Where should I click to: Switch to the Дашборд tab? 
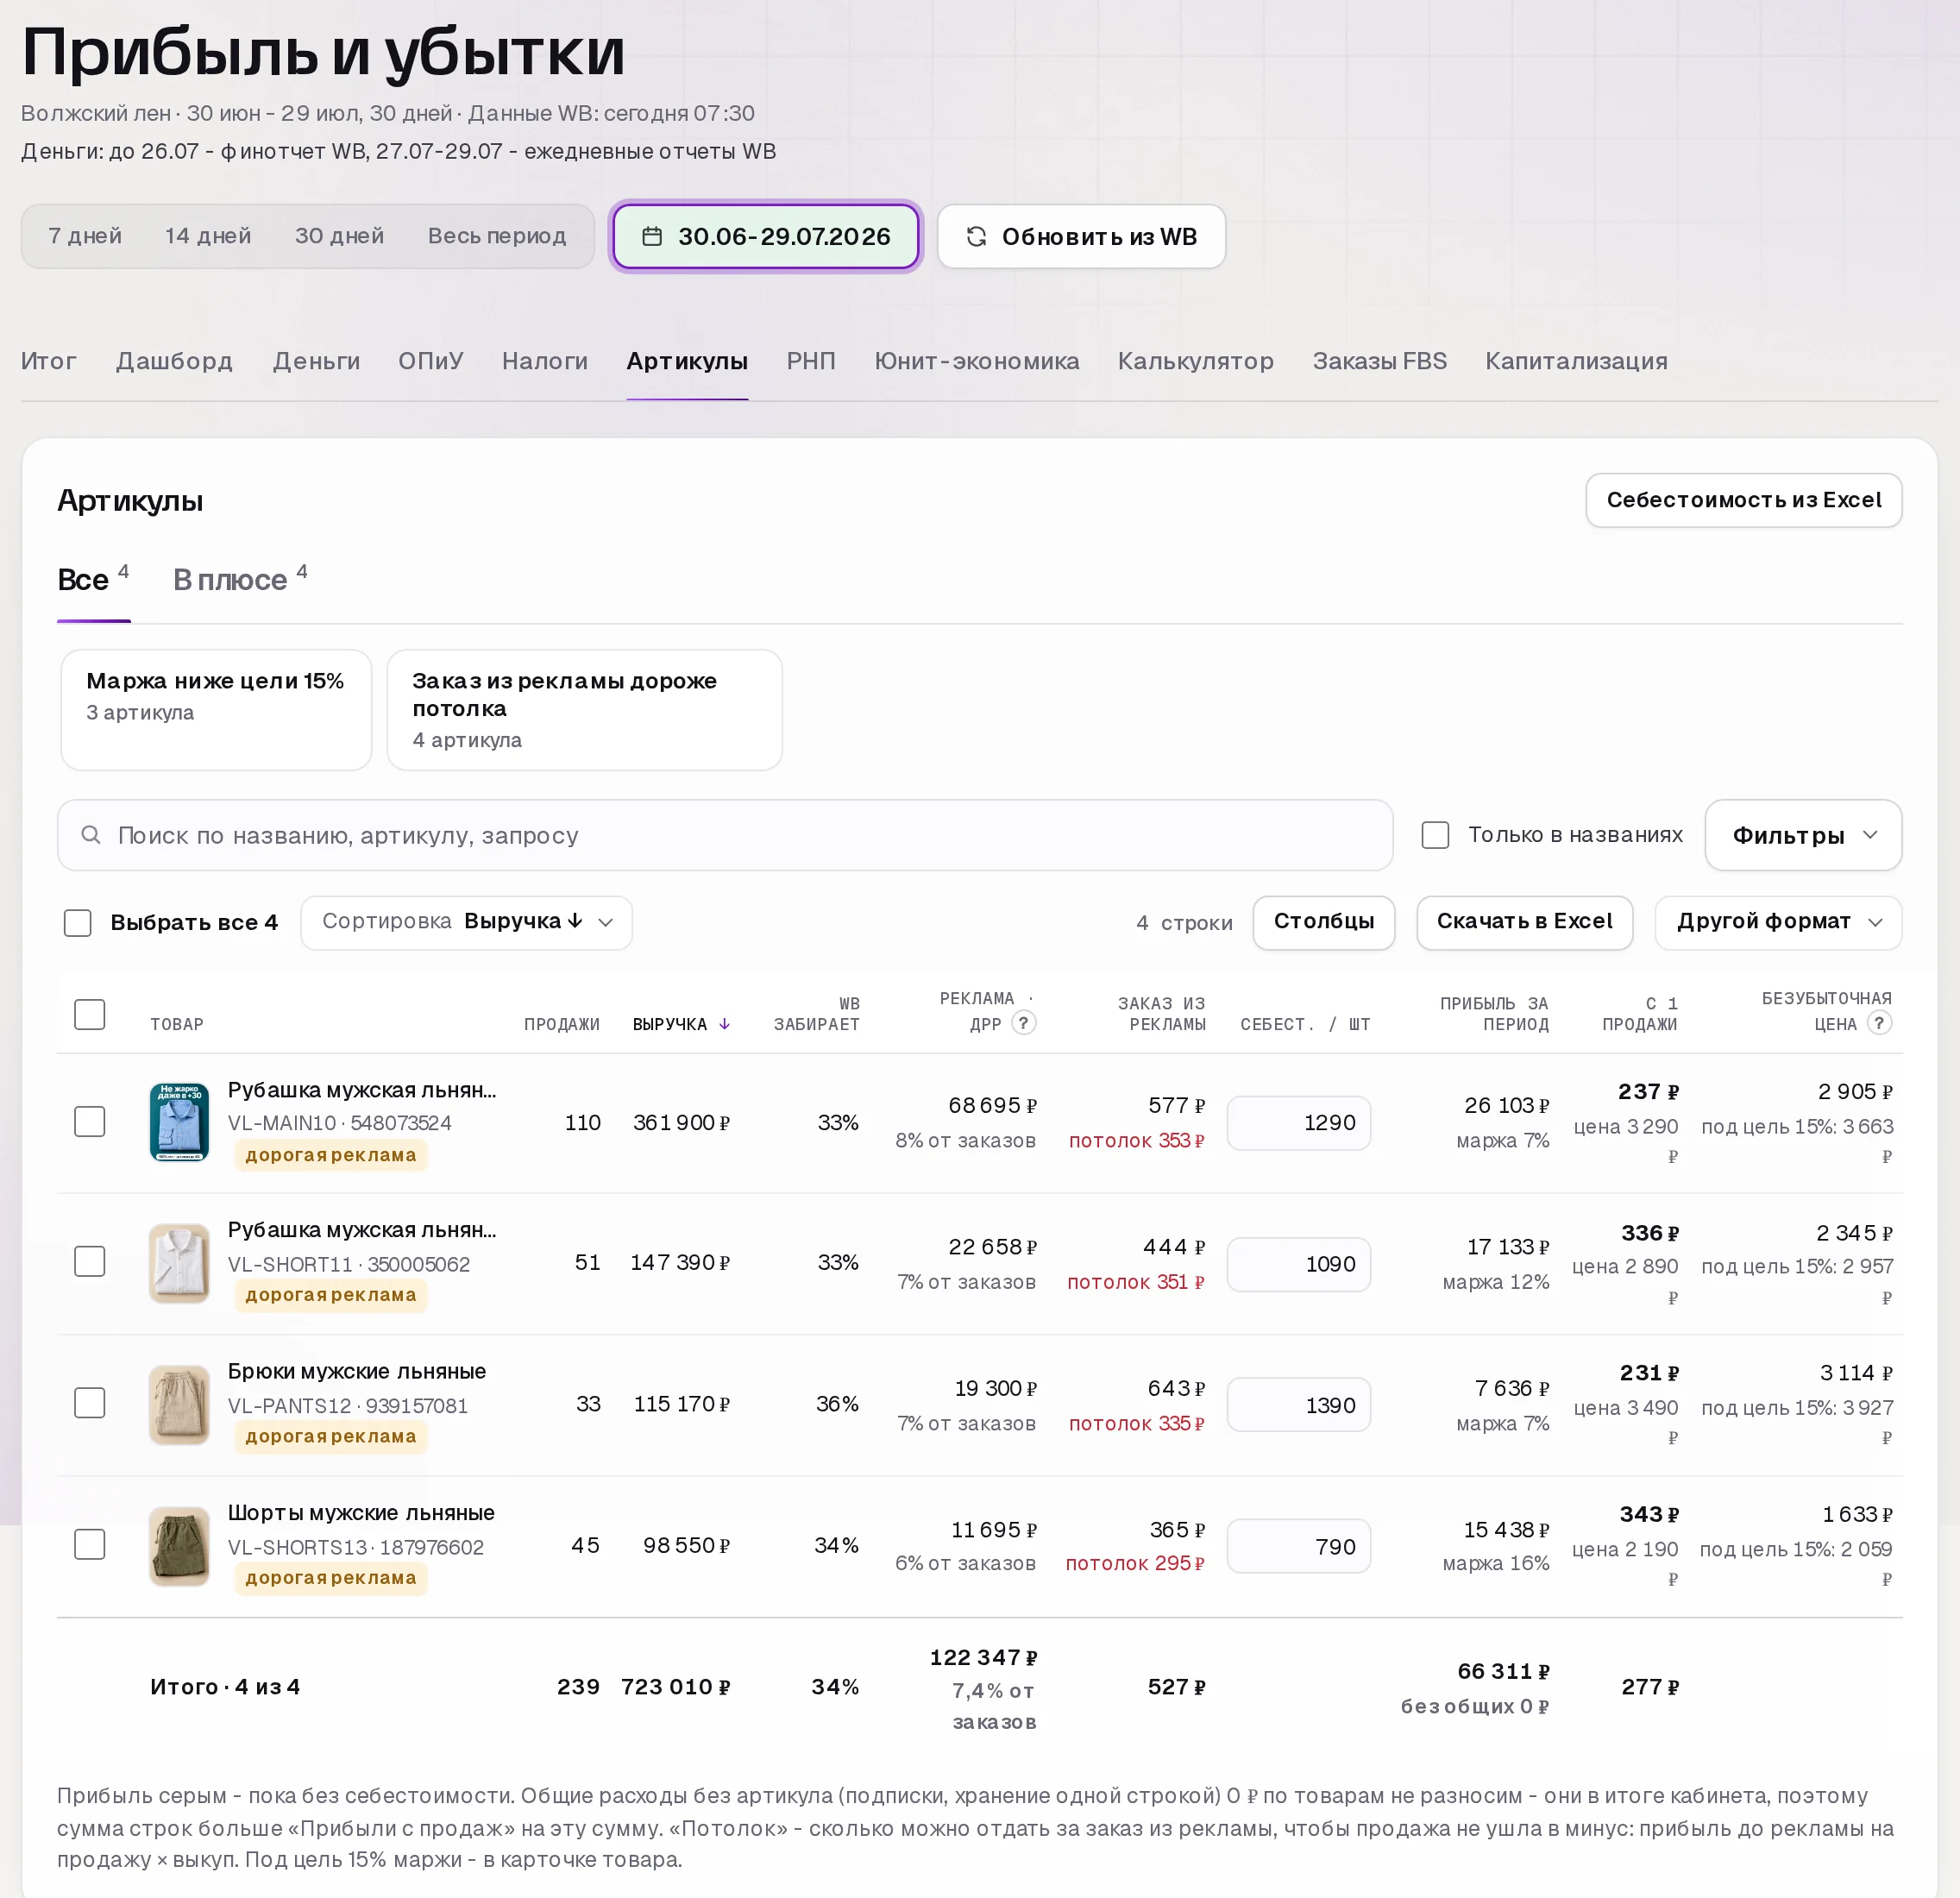click(174, 361)
